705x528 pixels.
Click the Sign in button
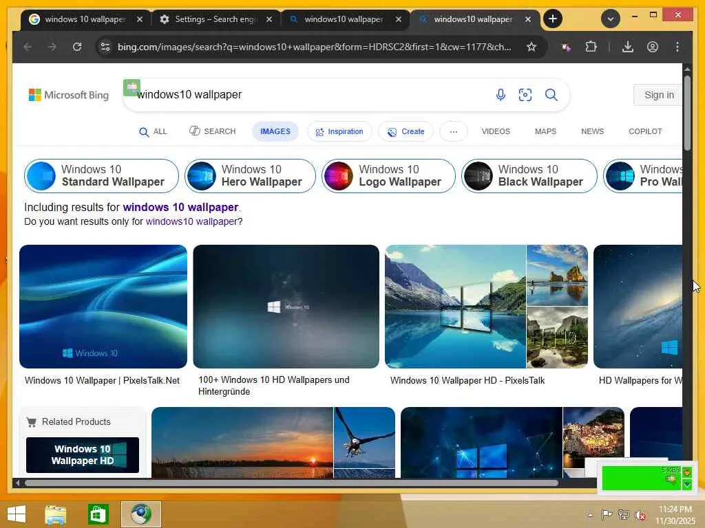pos(658,95)
